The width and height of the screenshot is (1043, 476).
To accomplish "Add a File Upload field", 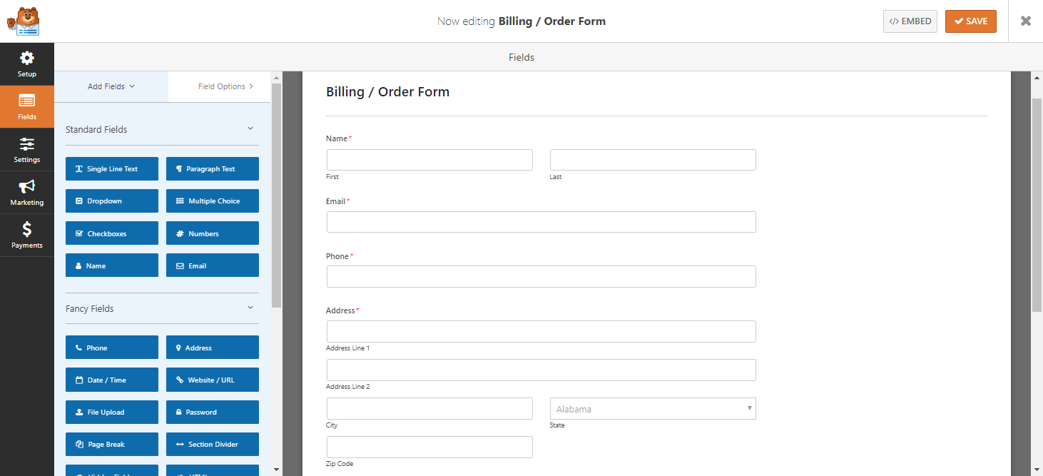I will 112,412.
